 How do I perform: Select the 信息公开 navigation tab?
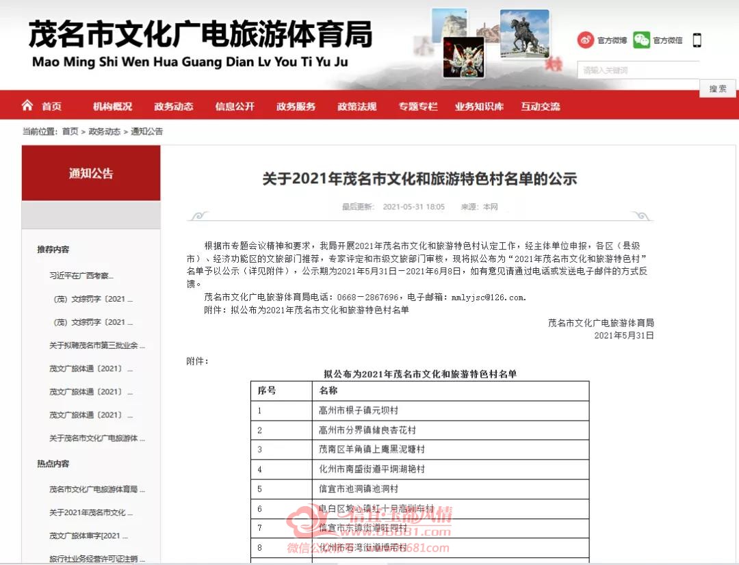tap(235, 107)
